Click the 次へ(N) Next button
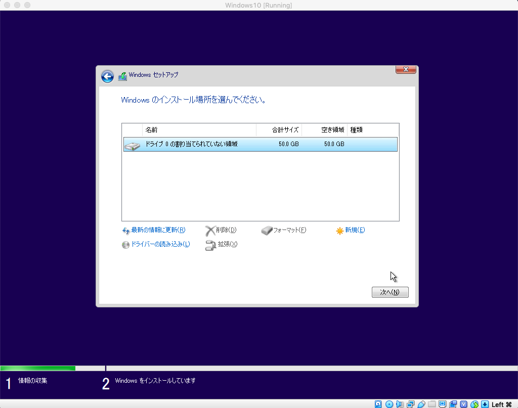This screenshot has height=408, width=518. [390, 292]
